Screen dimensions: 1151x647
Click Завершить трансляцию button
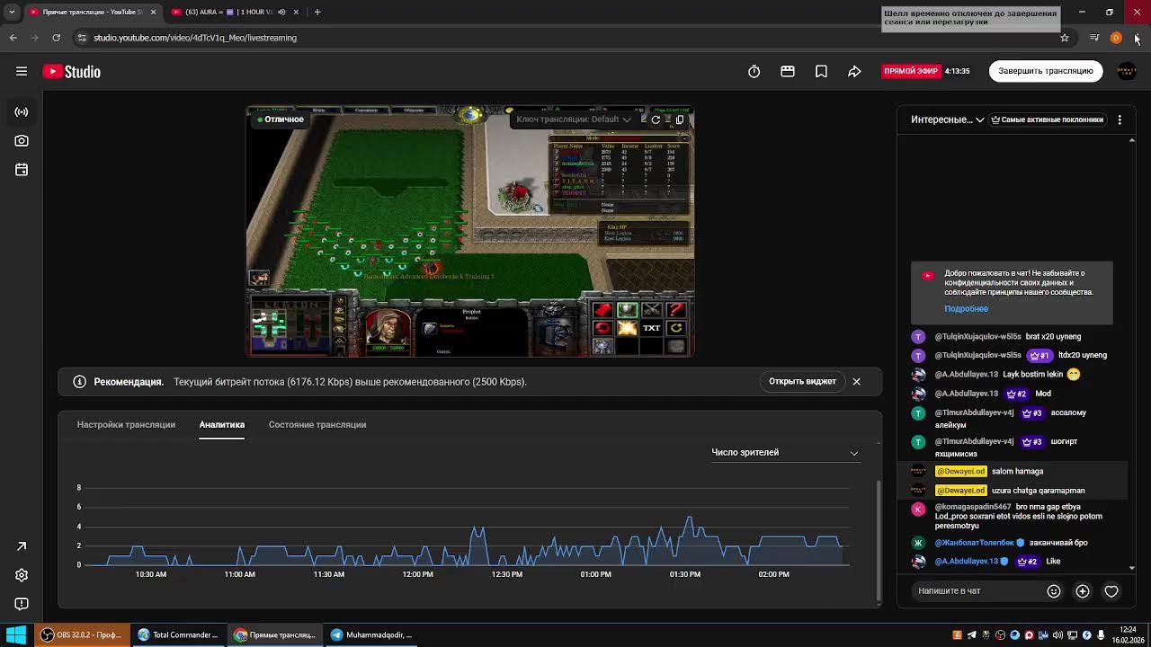pos(1046,72)
